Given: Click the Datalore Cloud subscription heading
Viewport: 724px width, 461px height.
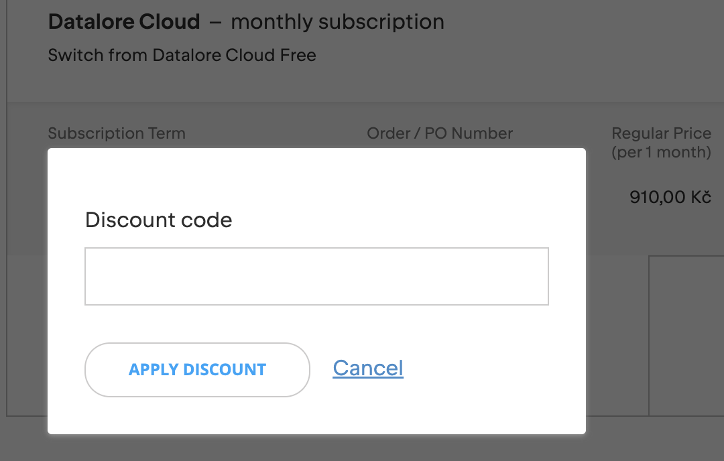Looking at the screenshot, I should (x=124, y=21).
